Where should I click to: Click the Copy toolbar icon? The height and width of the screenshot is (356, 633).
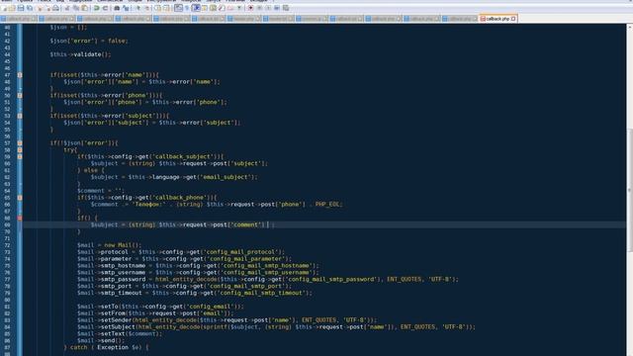click(x=76, y=8)
